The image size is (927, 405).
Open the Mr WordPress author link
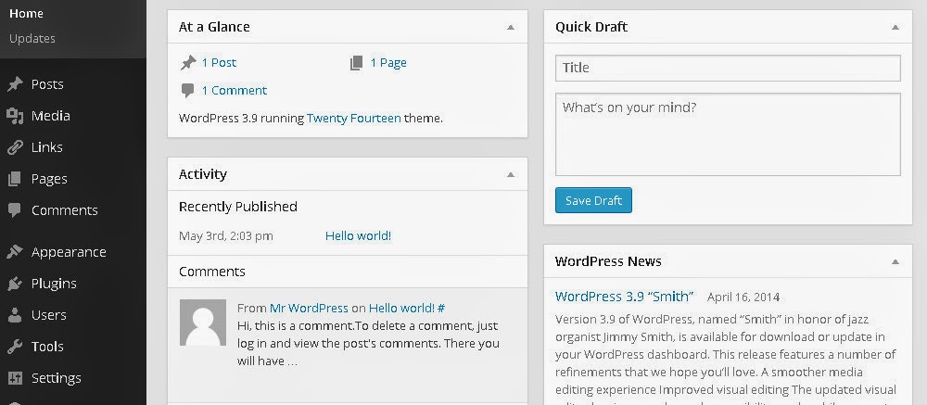tap(309, 308)
